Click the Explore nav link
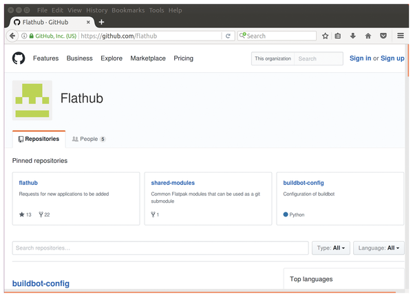Image resolution: width=413 pixels, height=297 pixels. [x=112, y=58]
